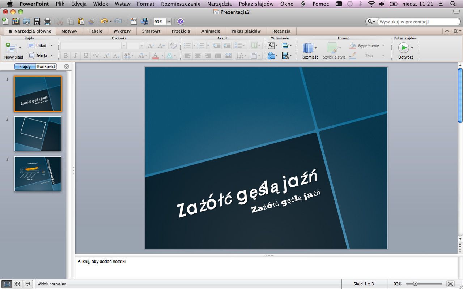This screenshot has width=463, height=289.
Task: Start slideshow view from status bar
Action: click(27, 284)
